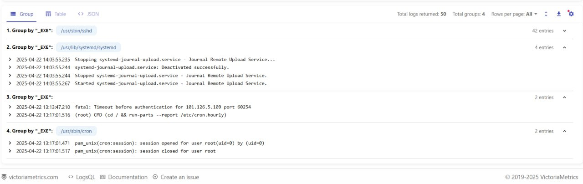The height and width of the screenshot is (184, 583).
Task: Click the download logs icon
Action: pyautogui.click(x=559, y=14)
